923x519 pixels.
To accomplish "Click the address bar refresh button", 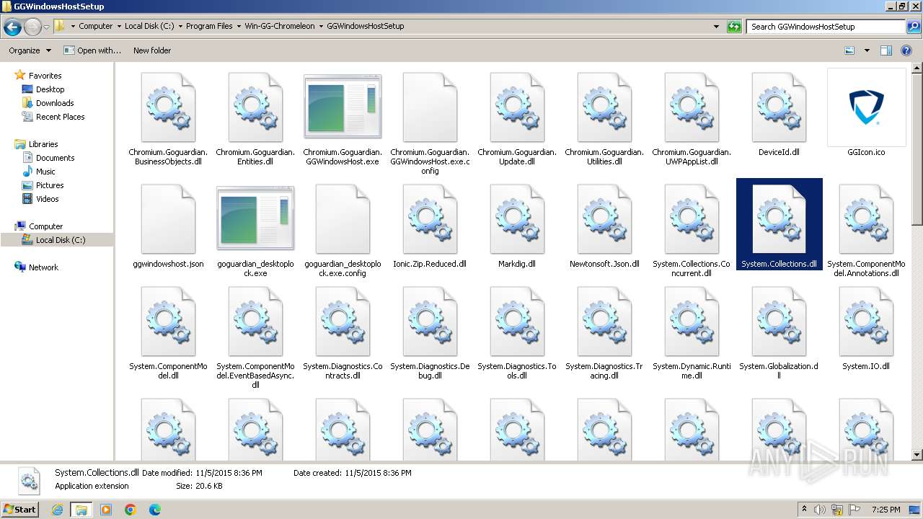I will tap(734, 27).
